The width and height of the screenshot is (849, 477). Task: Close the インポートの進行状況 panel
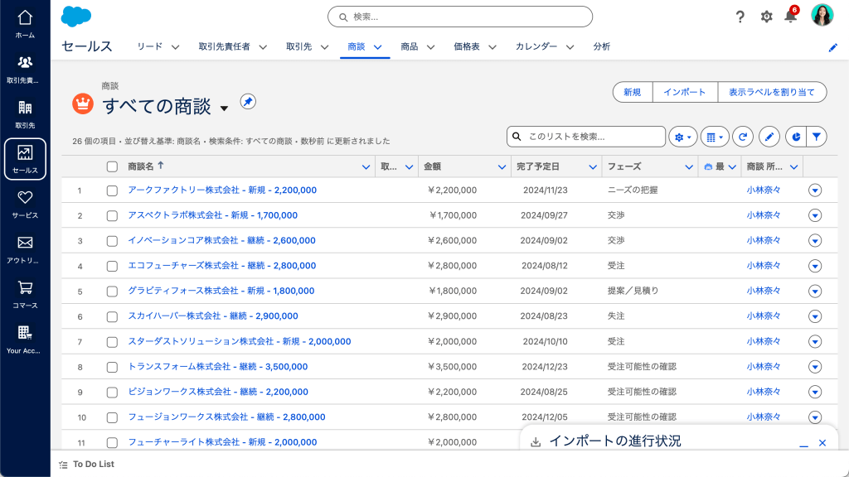pos(822,443)
